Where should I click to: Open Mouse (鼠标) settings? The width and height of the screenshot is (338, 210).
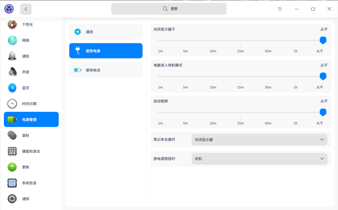pyautogui.click(x=31, y=136)
